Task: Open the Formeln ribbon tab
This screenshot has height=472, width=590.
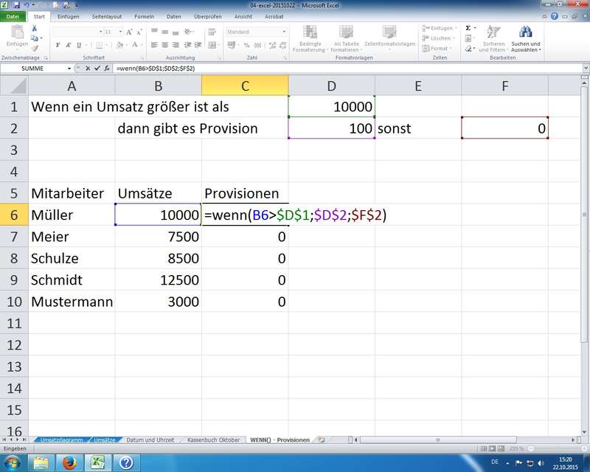Action: 145,16
